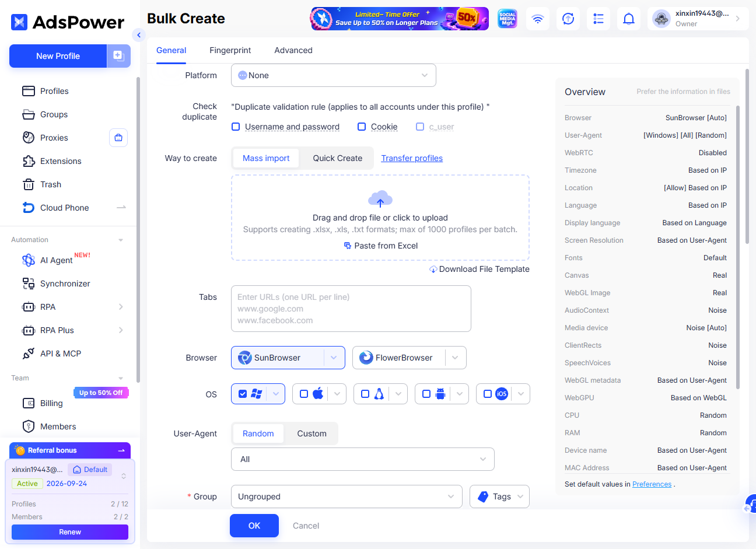Open the network Wi-Fi status icon
The image size is (756, 549).
538,19
